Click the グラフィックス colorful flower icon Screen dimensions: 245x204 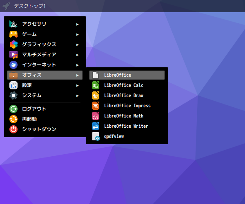[x=13, y=44]
